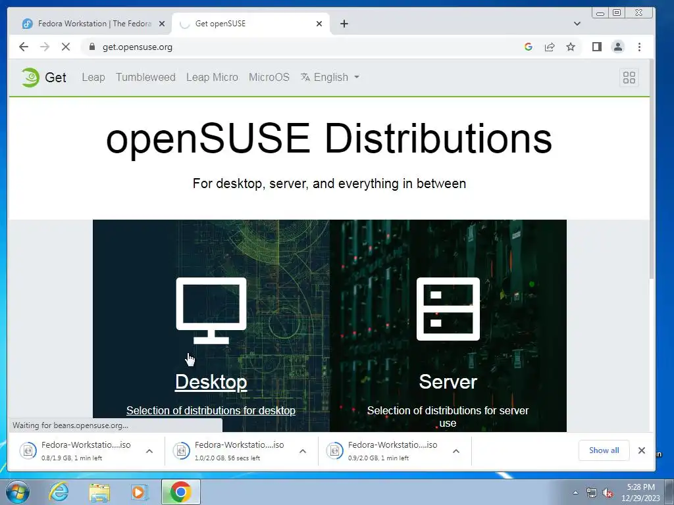Open Chrome three-dot menu
Image resolution: width=674 pixels, height=505 pixels.
click(x=639, y=47)
